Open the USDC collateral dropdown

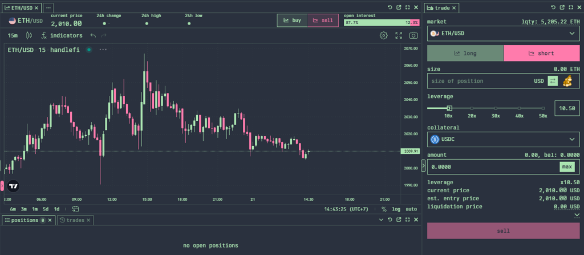(x=503, y=139)
